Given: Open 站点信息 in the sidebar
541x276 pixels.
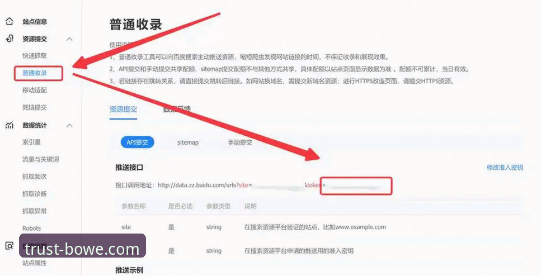Looking at the screenshot, I should pyautogui.click(x=35, y=21).
